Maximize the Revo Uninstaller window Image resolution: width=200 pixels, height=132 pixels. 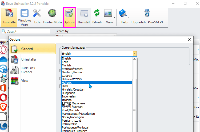point(185,3)
